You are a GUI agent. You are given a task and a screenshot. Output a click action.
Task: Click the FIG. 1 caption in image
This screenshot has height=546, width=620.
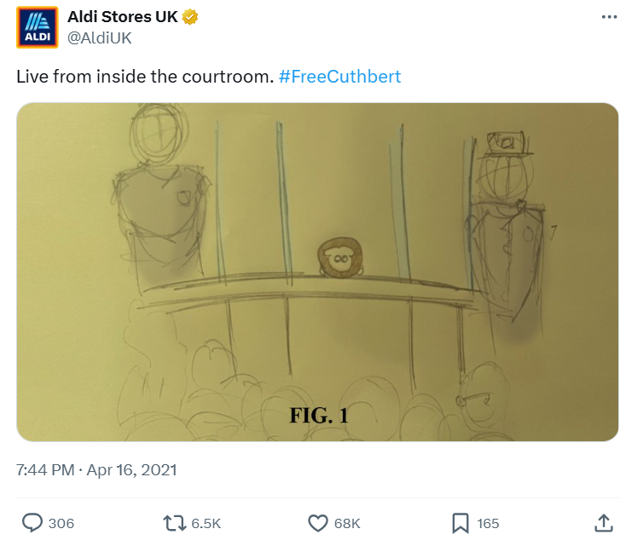click(319, 416)
